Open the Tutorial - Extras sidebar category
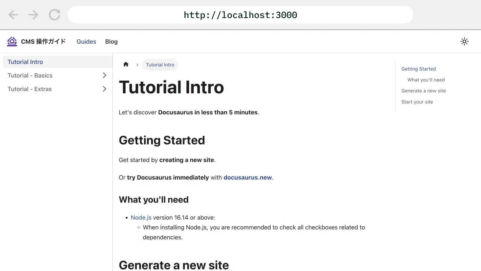The image size is (481, 271). [30, 89]
